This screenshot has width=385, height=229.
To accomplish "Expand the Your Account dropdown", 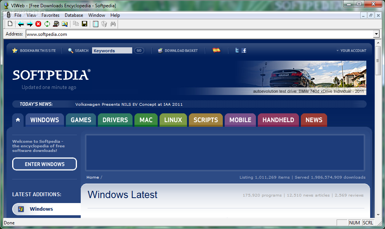I will pyautogui.click(x=351, y=50).
